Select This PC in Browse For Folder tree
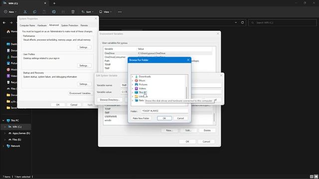This screenshot has width=319, height=179. (143, 92)
